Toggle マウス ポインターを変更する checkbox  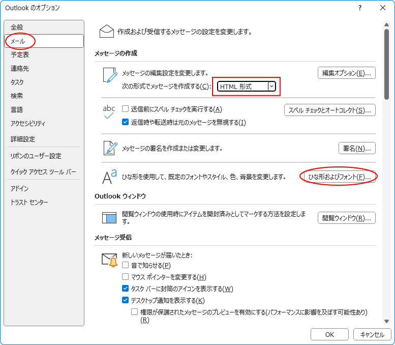coord(125,277)
